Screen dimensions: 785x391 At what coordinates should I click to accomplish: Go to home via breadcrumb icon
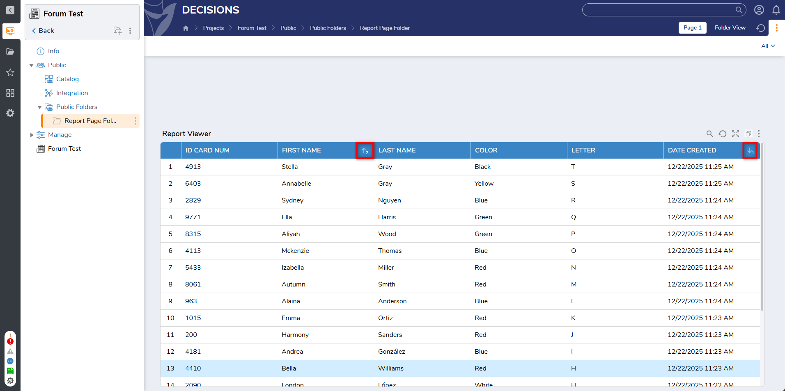186,28
